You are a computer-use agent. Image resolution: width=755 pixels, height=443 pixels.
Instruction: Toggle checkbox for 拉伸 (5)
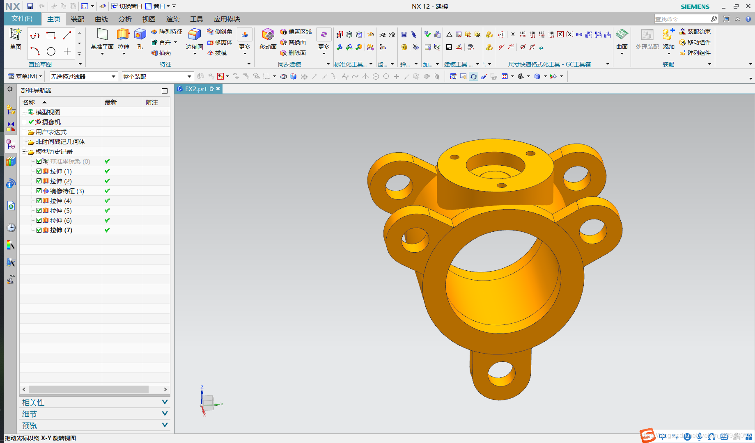point(39,210)
